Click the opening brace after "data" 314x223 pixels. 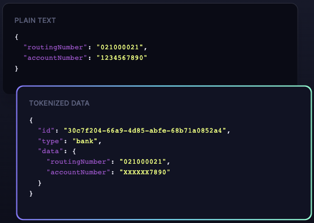[x=74, y=151]
